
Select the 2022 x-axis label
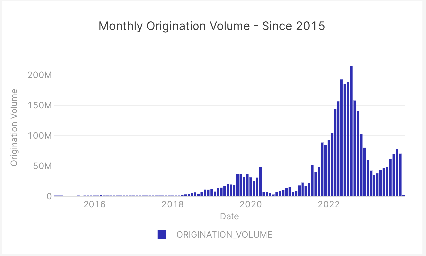(328, 204)
